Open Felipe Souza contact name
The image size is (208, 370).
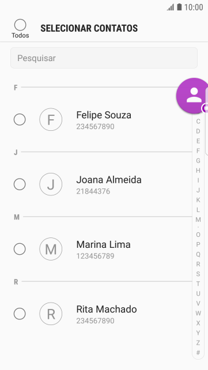click(104, 115)
